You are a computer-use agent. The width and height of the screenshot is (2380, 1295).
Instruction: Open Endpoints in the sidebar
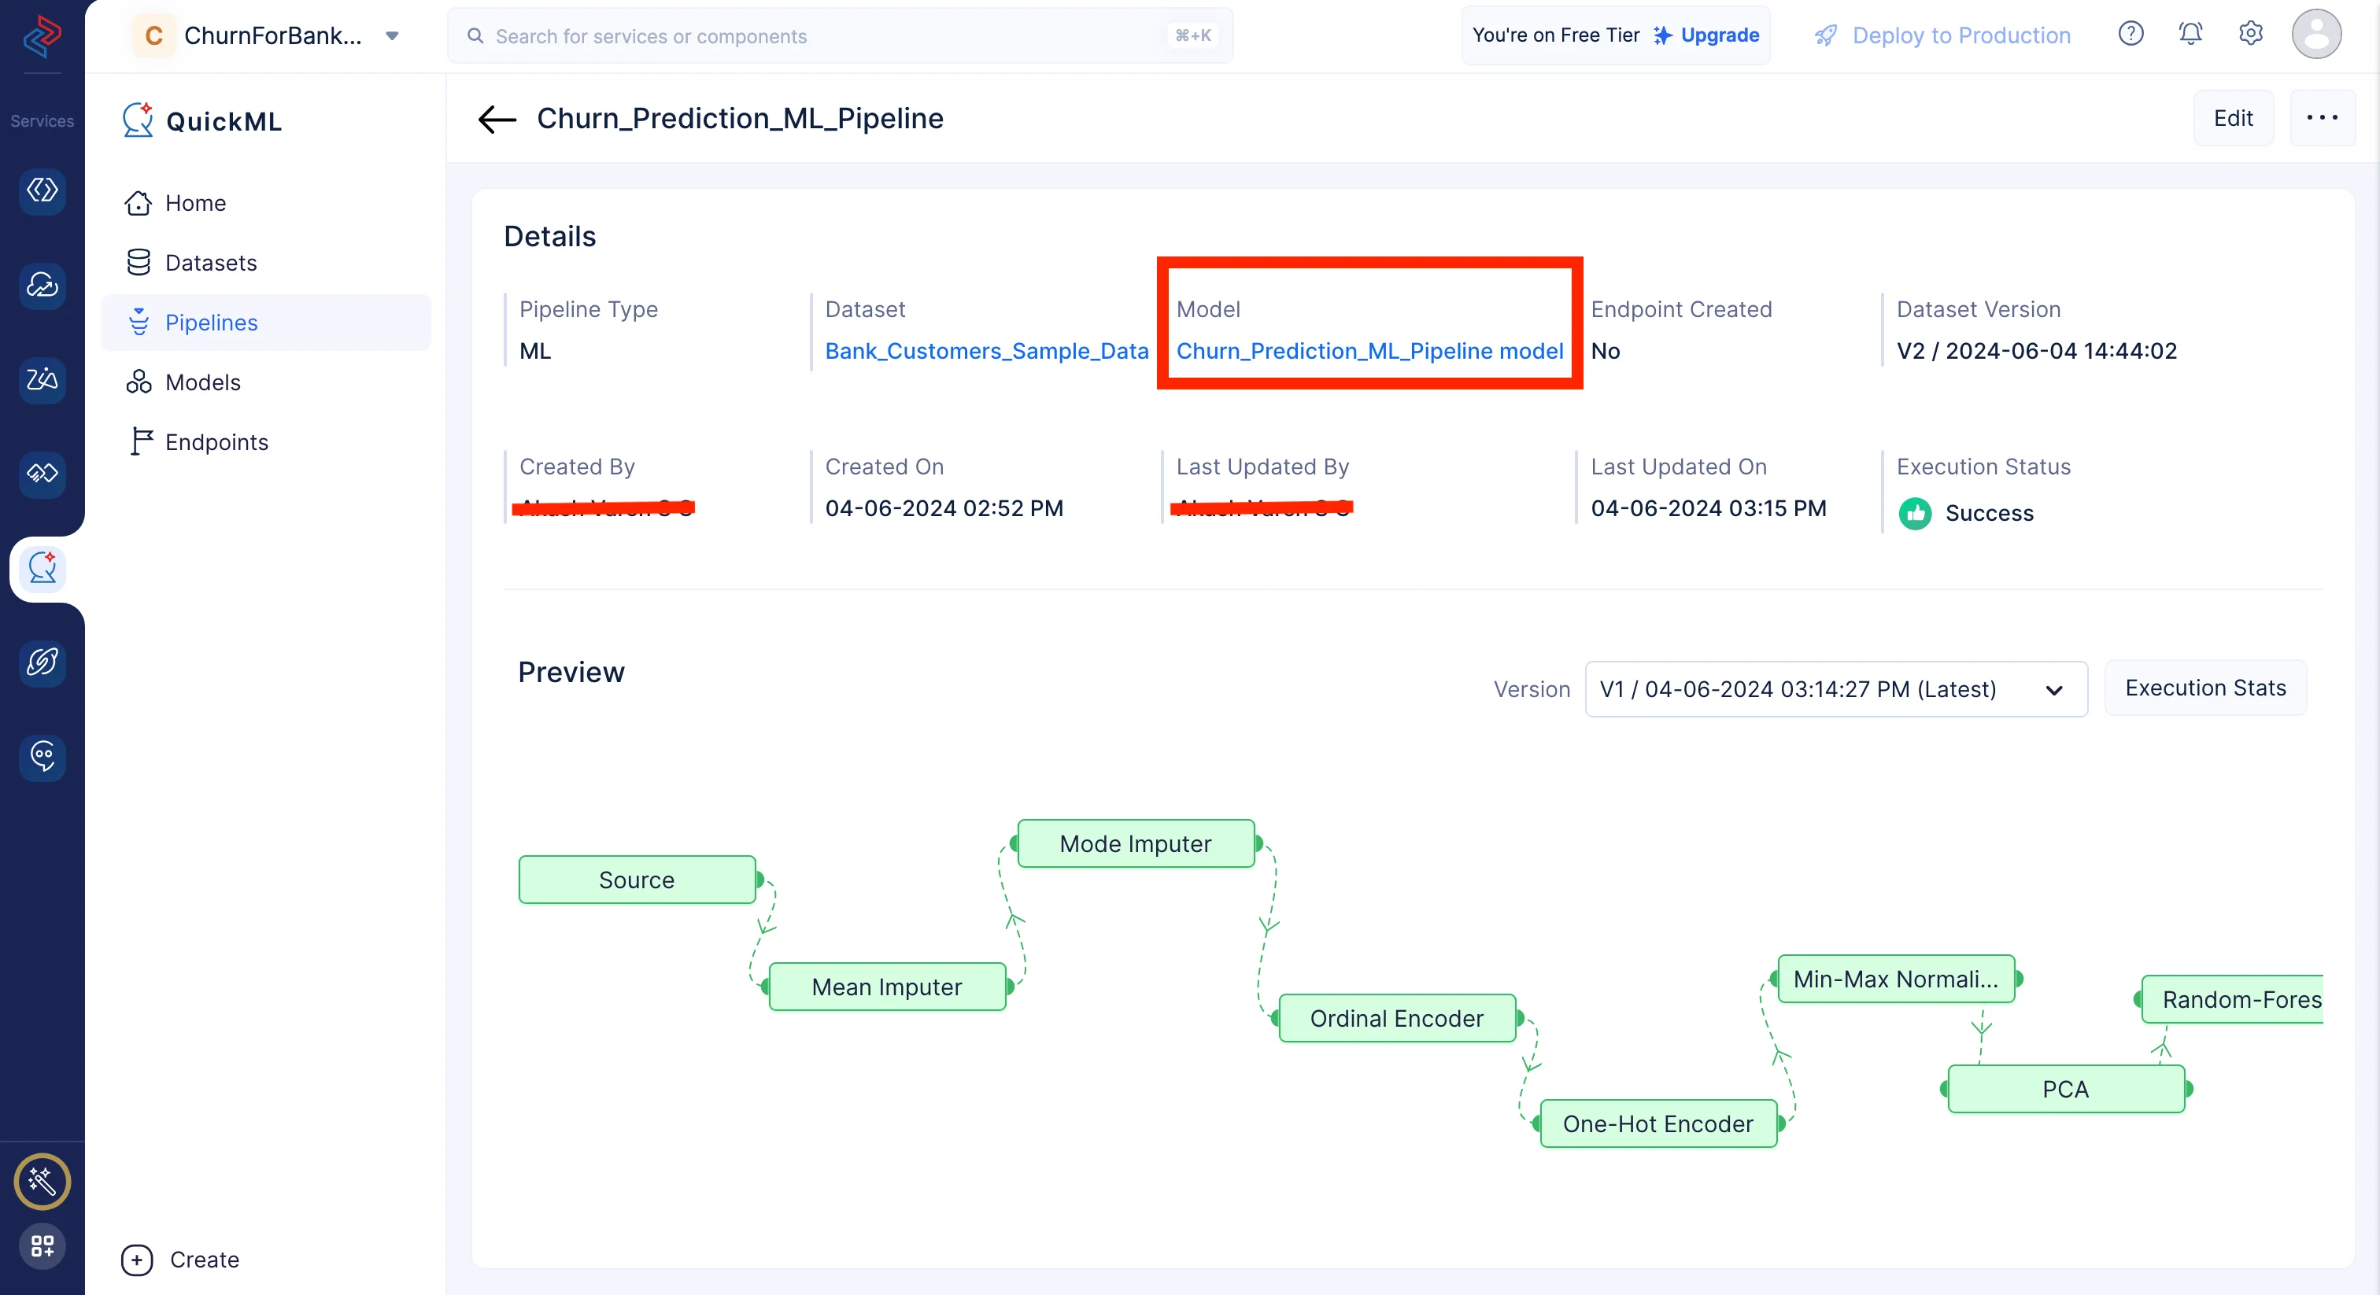click(x=216, y=442)
